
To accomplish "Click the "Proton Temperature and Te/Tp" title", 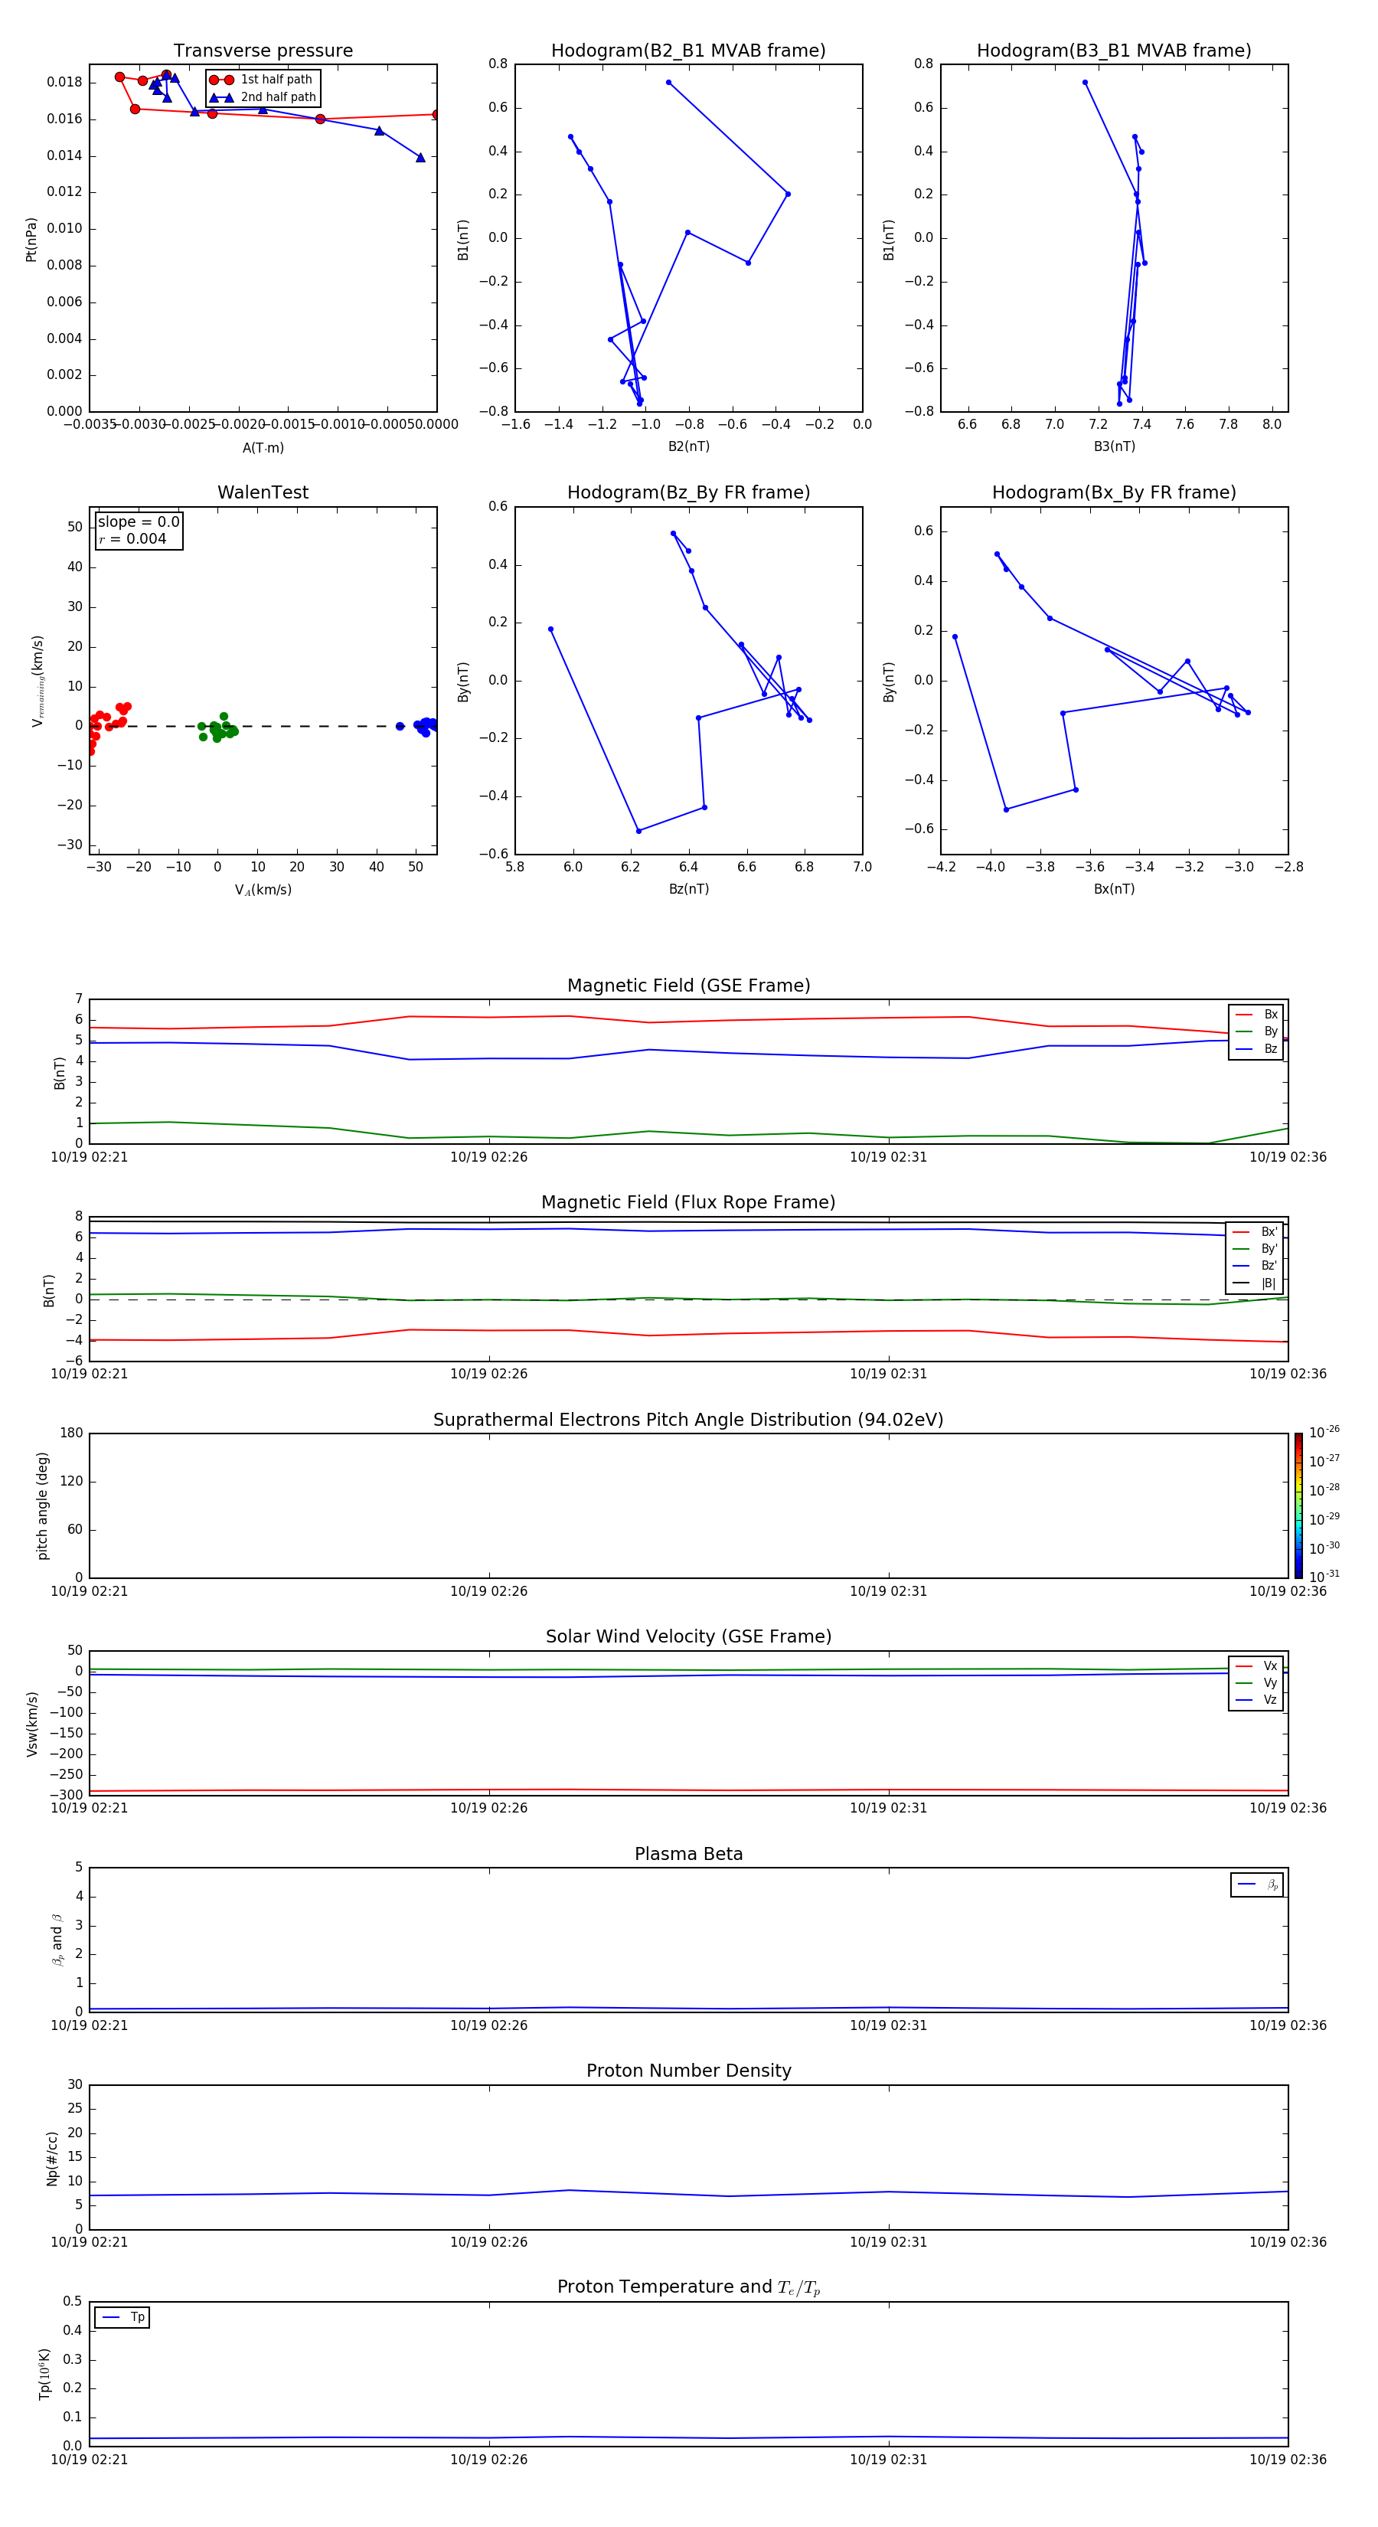I will point(688,2287).
